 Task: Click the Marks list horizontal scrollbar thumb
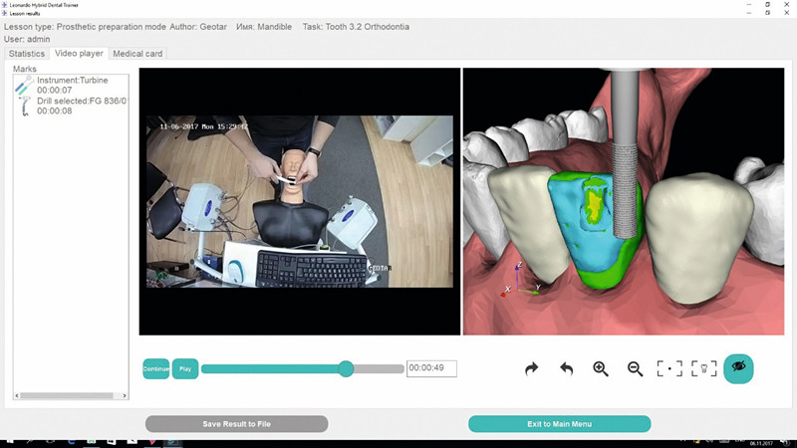67,395
